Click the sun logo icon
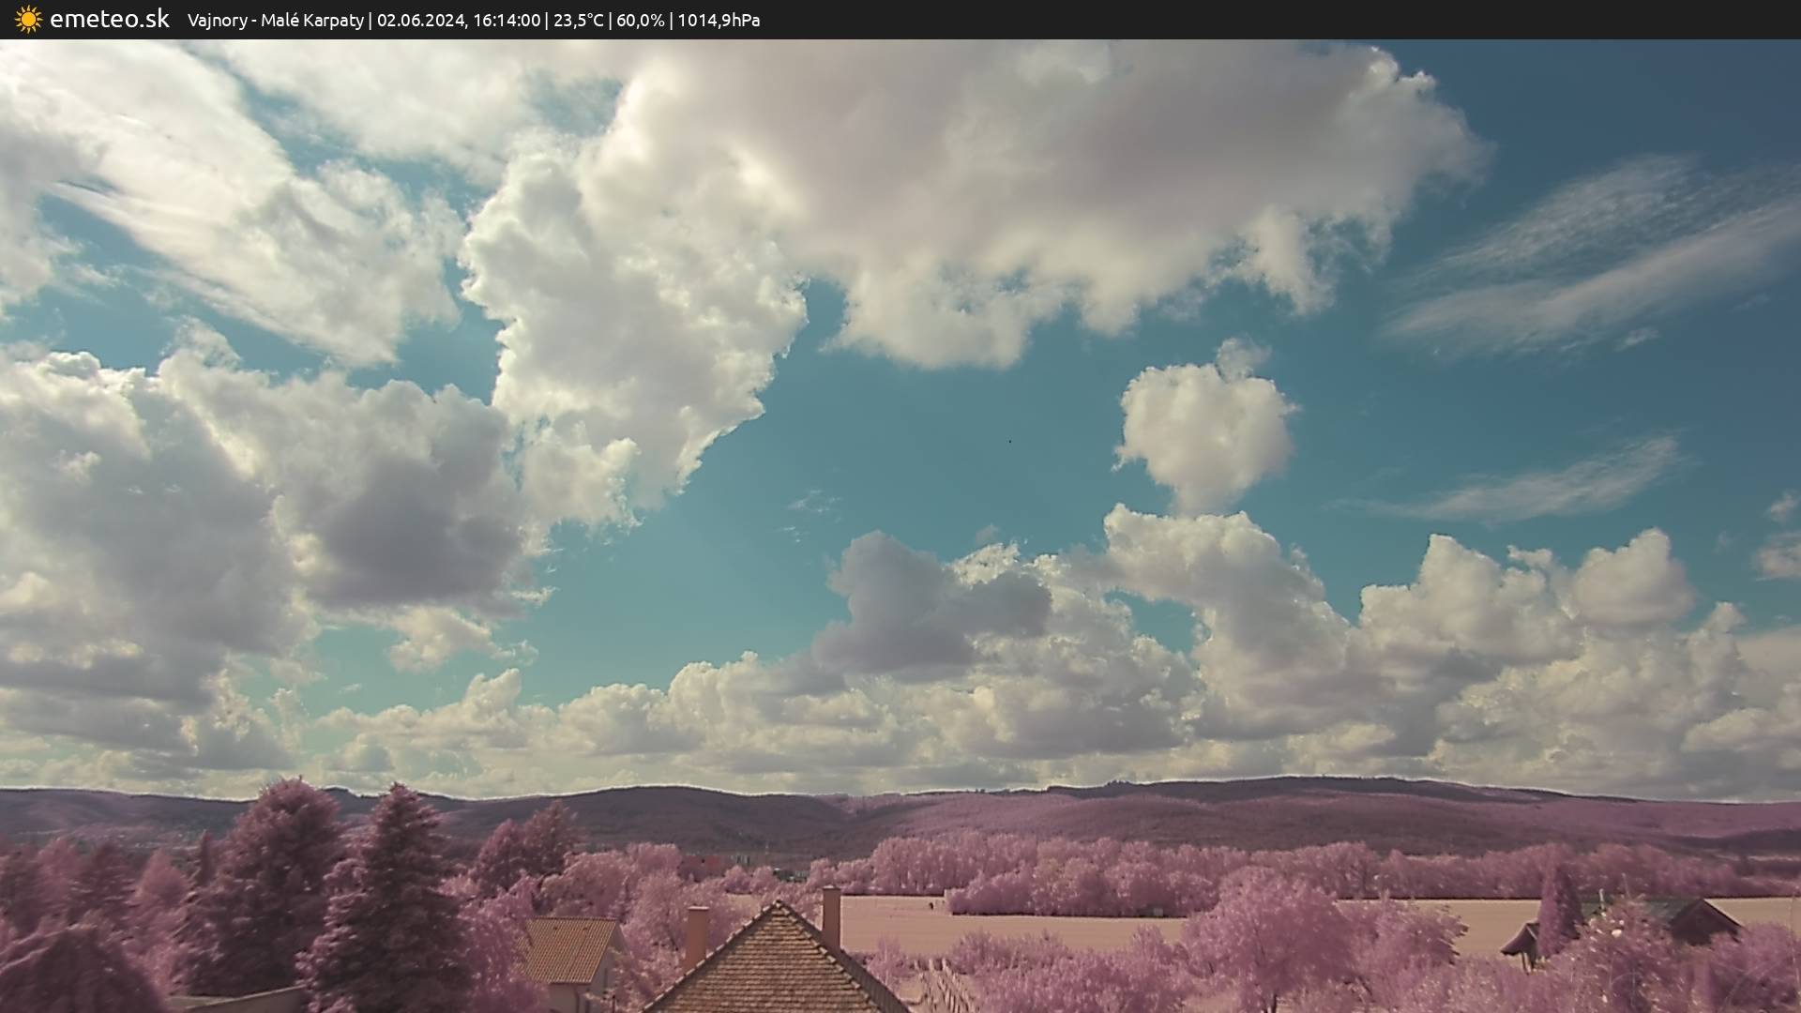This screenshot has height=1013, width=1801. pyautogui.click(x=28, y=20)
